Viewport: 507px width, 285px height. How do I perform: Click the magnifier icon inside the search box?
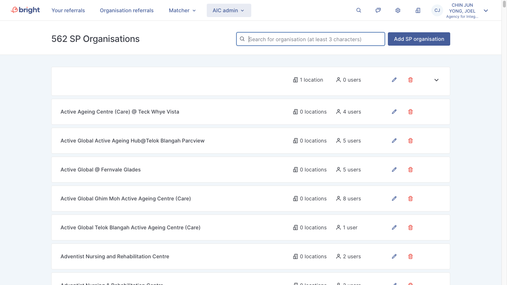pyautogui.click(x=242, y=39)
